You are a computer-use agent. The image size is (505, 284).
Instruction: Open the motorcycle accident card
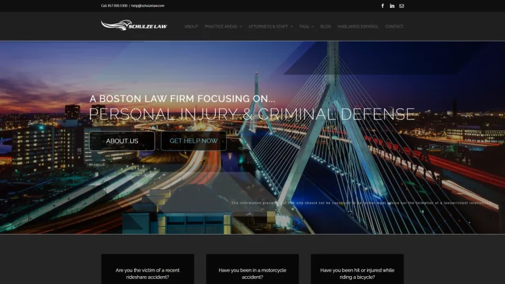(x=252, y=269)
